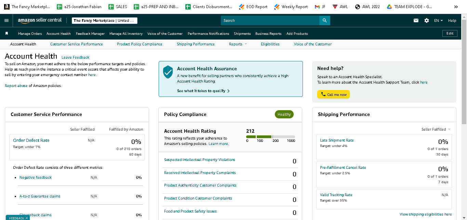Switch to Shipping Performance tab
Viewport: 467px width, 220px height.
[196, 44]
